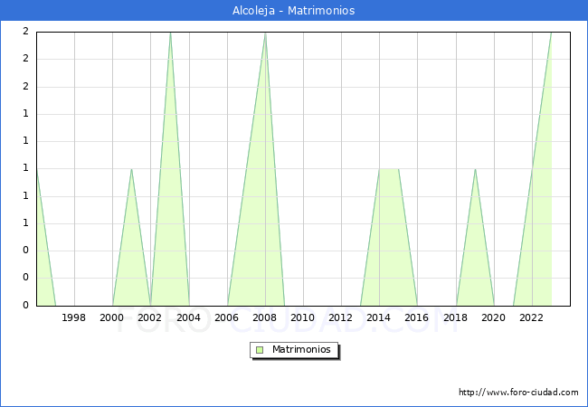Viewport: 588px width, 407px height.
Task: Click the peak of the 2008 data spike
Action: (265, 33)
